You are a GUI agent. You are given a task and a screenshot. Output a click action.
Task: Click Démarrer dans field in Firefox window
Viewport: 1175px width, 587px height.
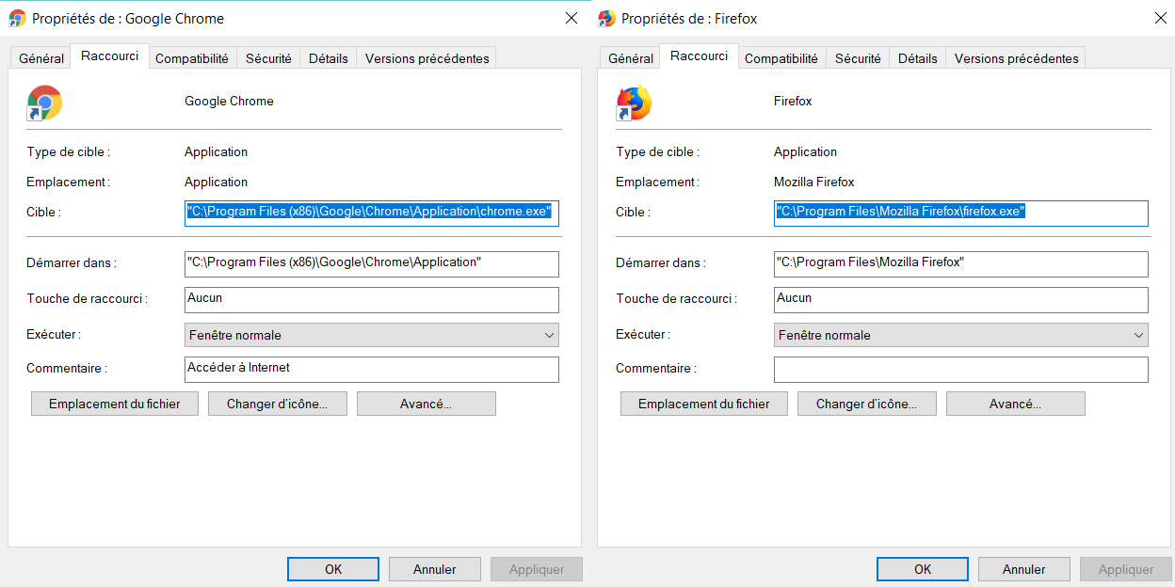pyautogui.click(x=961, y=263)
